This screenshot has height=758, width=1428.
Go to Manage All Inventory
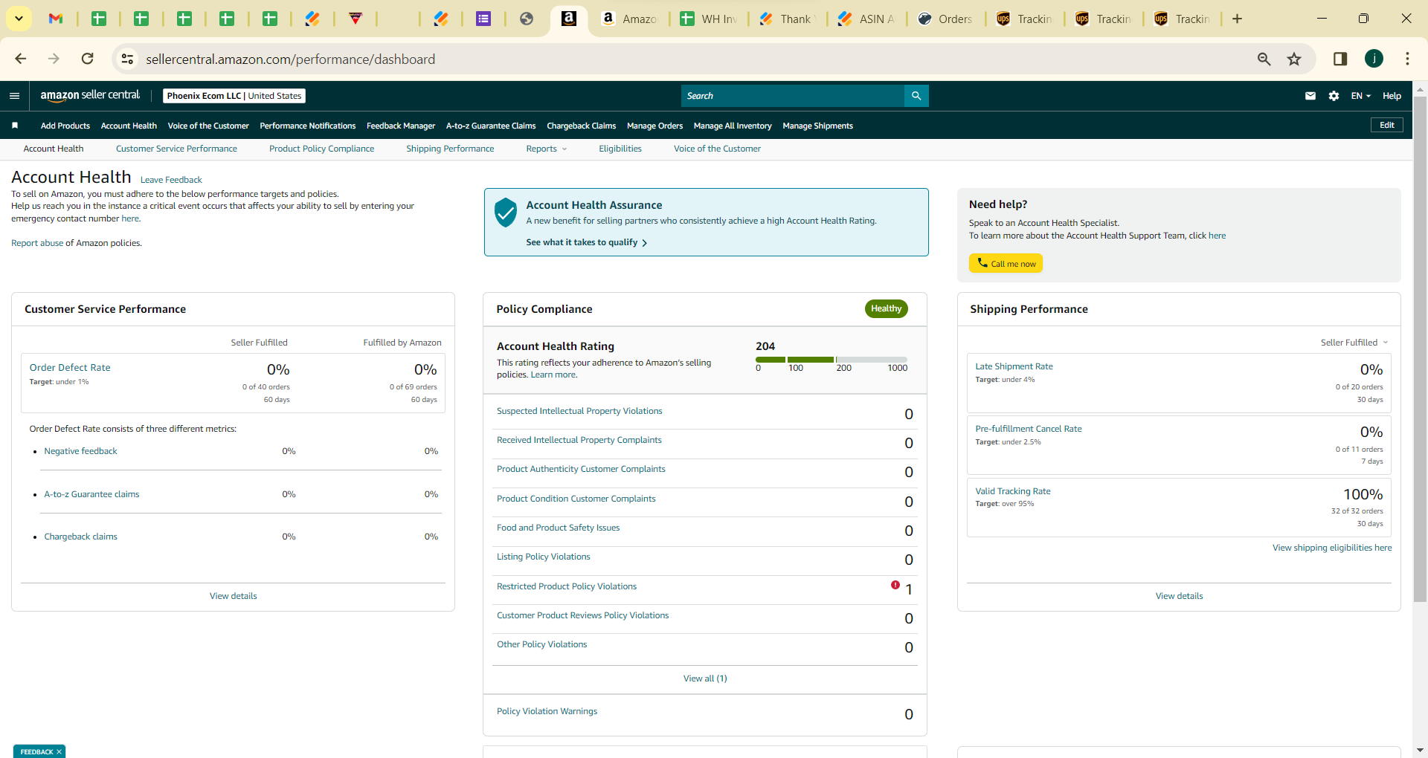[733, 126]
